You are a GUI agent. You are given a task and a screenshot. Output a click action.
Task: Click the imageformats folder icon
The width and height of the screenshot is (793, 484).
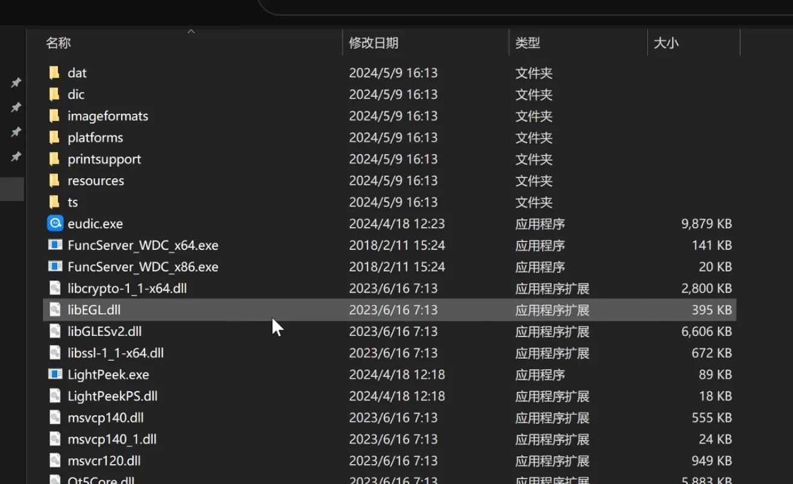55,116
